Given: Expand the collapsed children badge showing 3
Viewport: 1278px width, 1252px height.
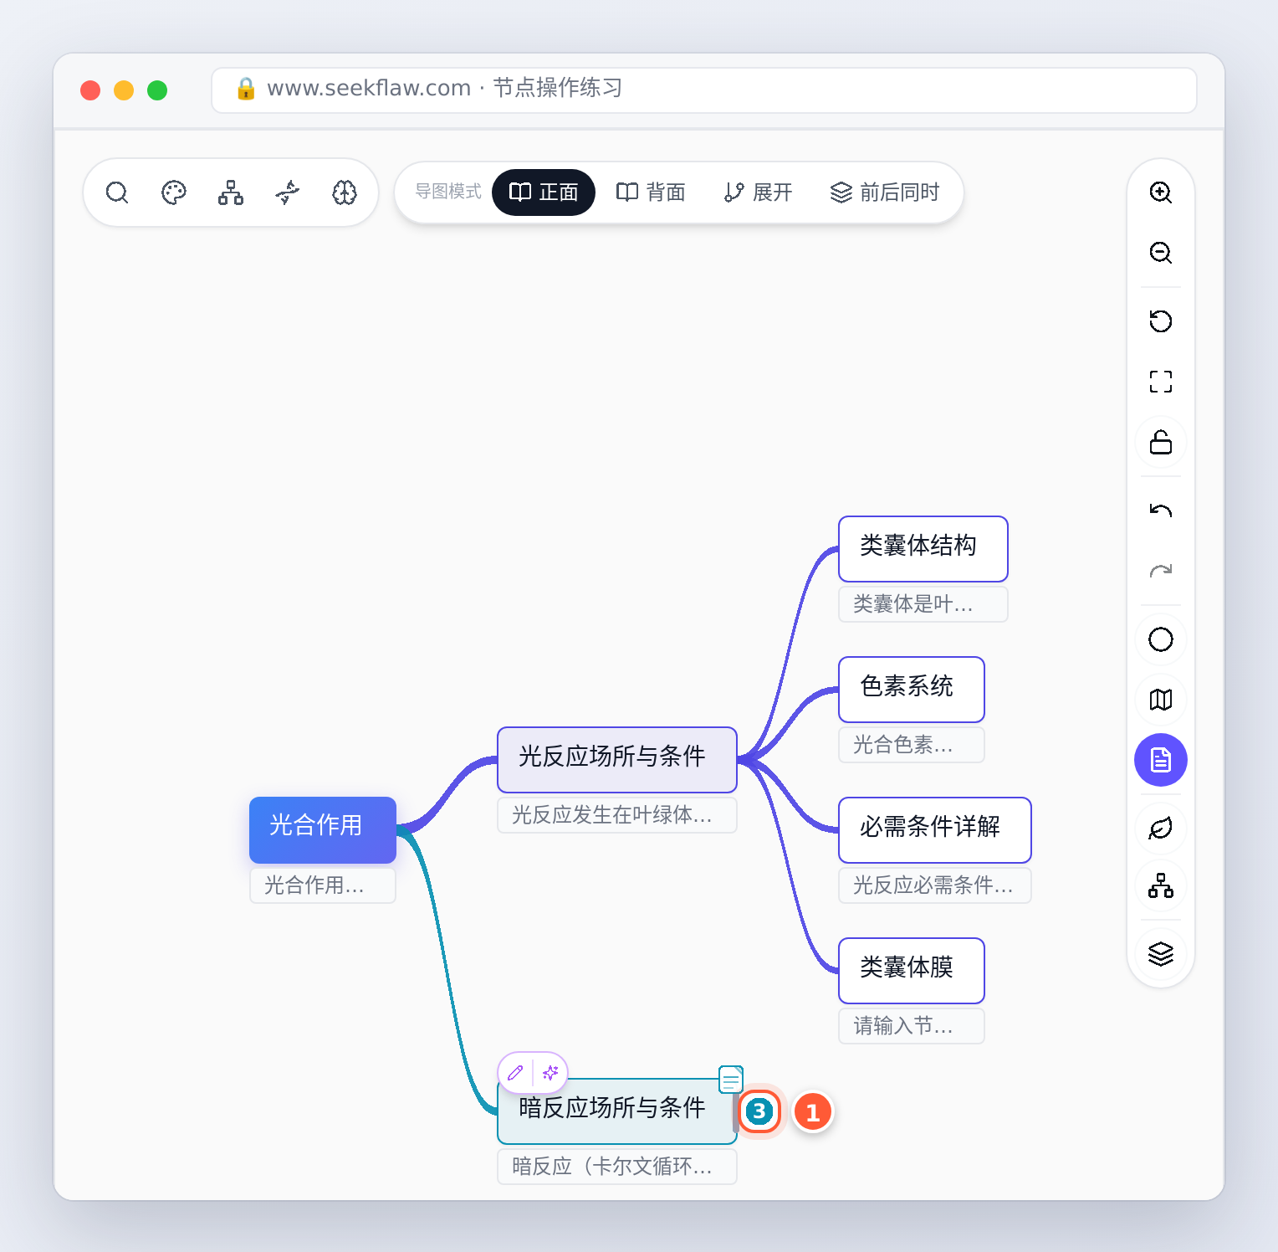Looking at the screenshot, I should click(x=759, y=1111).
